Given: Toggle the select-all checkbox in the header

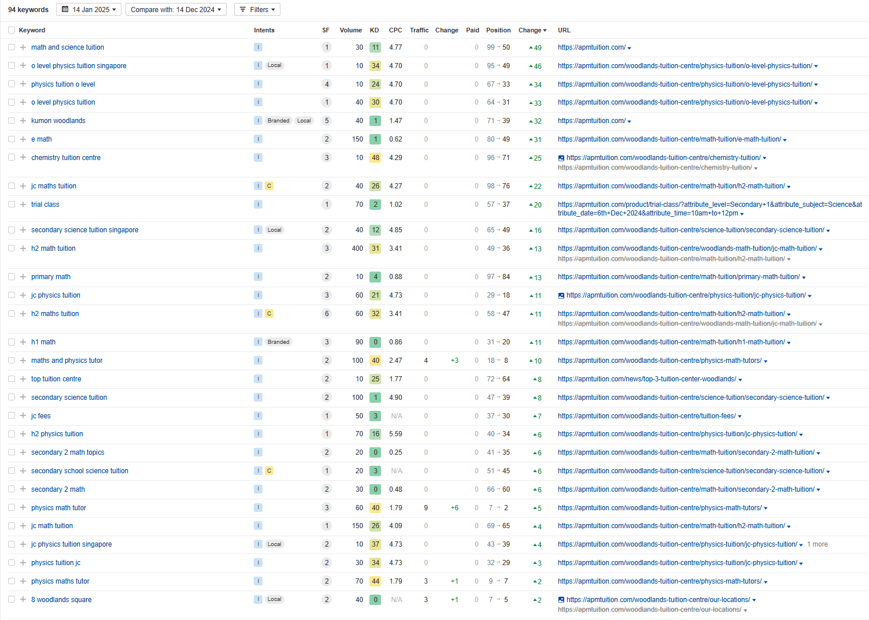Looking at the screenshot, I should (x=12, y=30).
